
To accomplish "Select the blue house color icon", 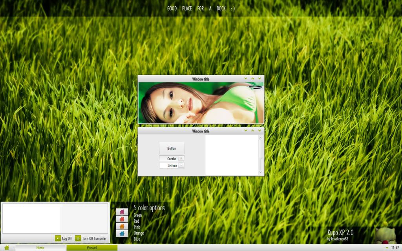I will [122, 233].
